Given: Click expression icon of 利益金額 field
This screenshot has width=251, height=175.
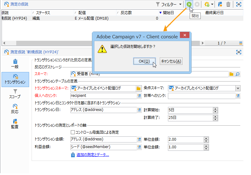Looking at the screenshot, I should (x=139, y=147).
